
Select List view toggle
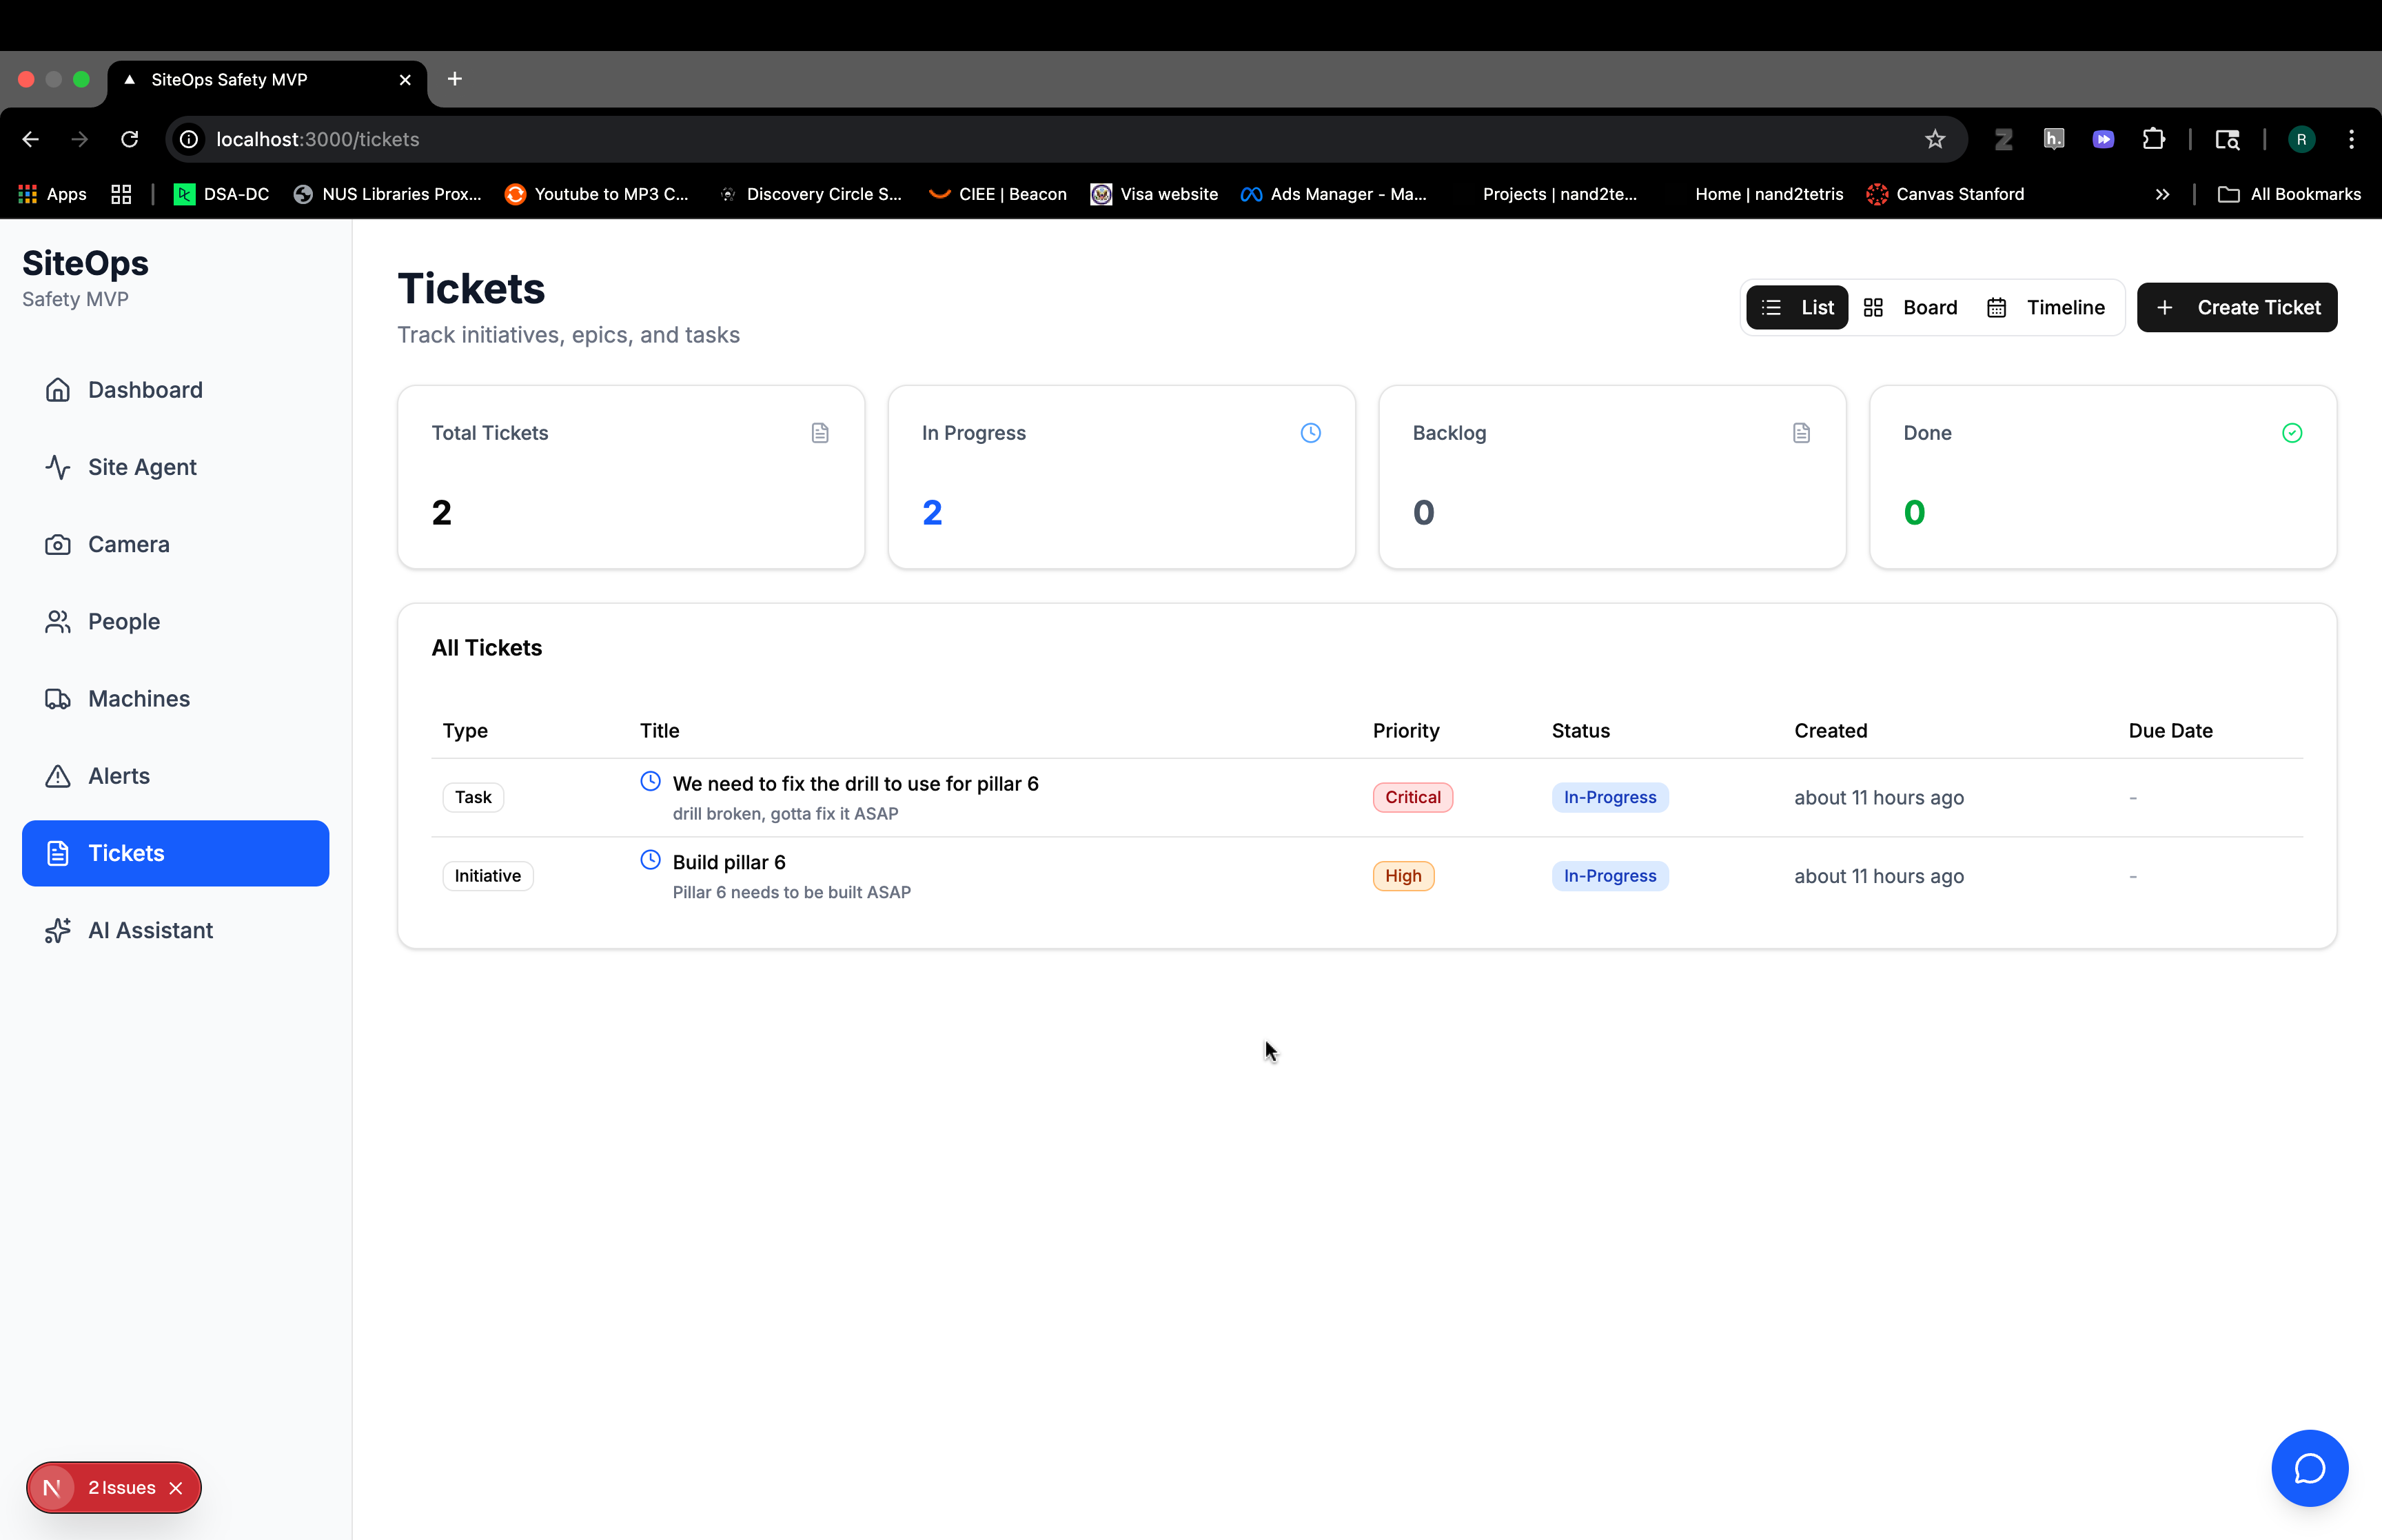(1798, 307)
